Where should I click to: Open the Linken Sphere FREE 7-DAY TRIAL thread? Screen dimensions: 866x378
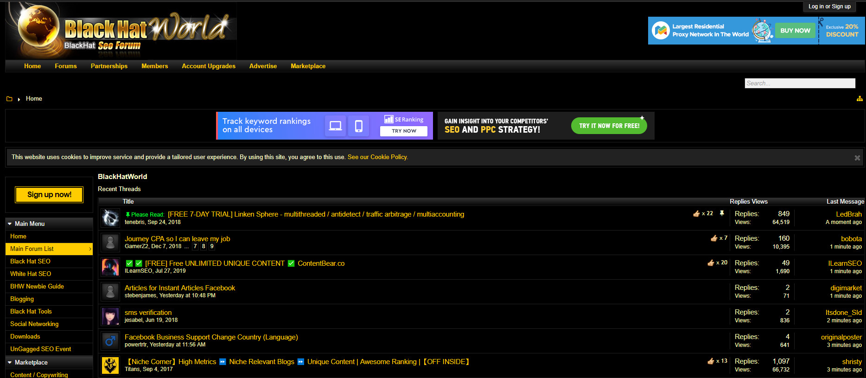point(316,214)
